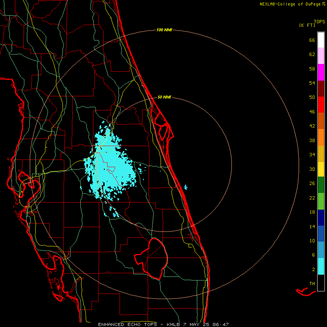The image size is (327, 327).
Task: Click the 6 legend value
Action: (313, 255)
